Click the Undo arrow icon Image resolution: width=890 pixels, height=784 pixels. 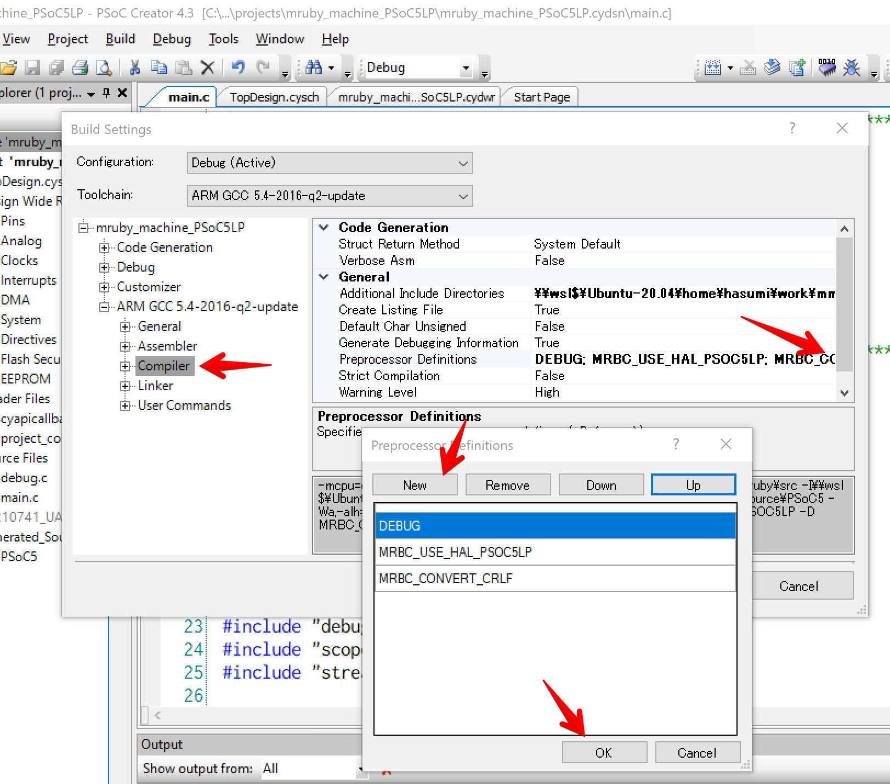pyautogui.click(x=238, y=67)
